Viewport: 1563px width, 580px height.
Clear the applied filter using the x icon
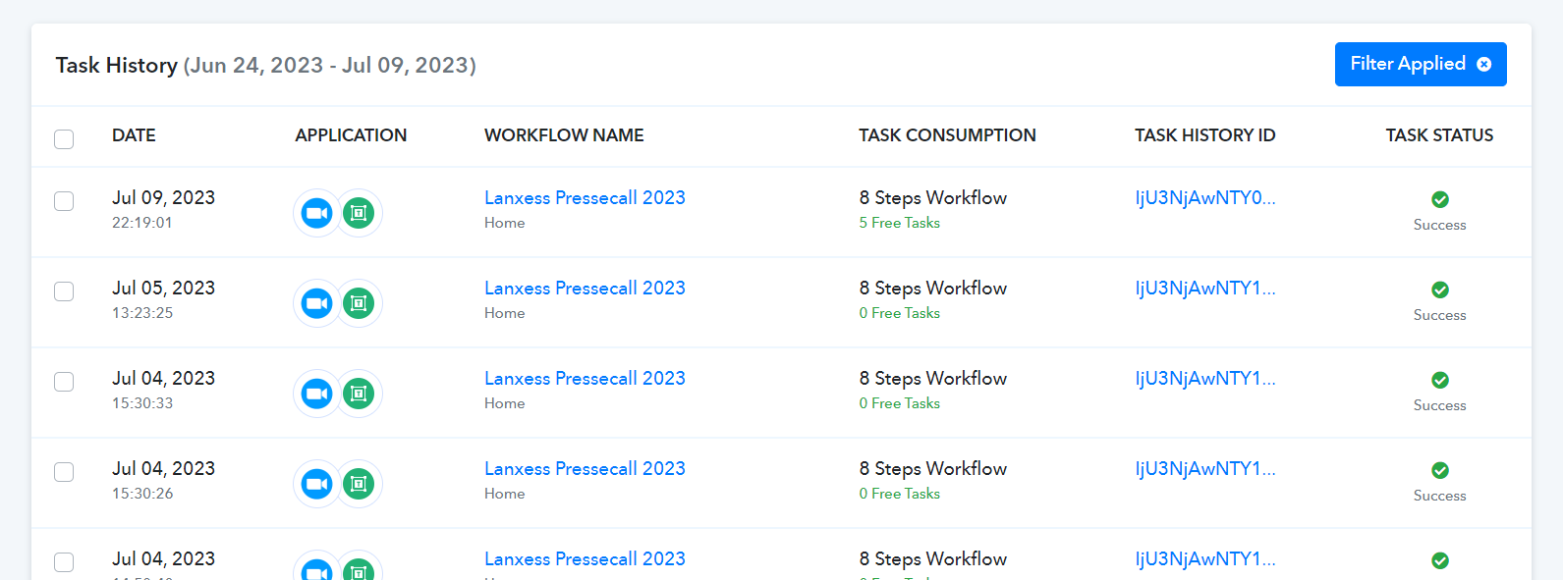point(1484,64)
